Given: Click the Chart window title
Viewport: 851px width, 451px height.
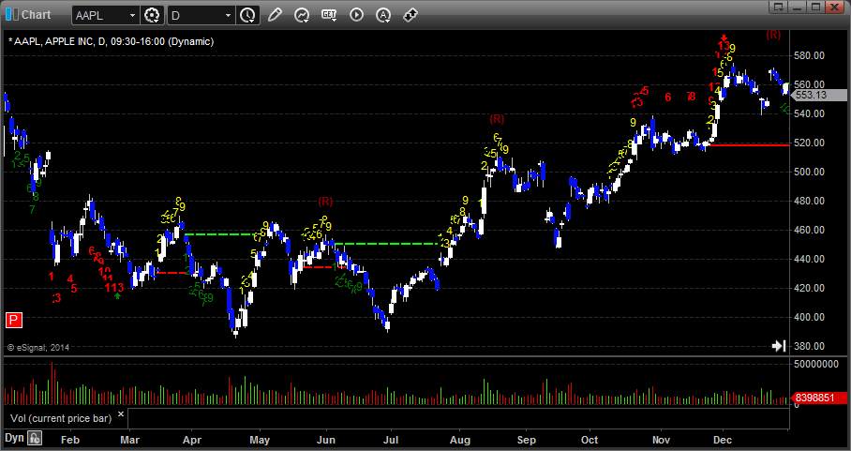Looking at the screenshot, I should 36,15.
